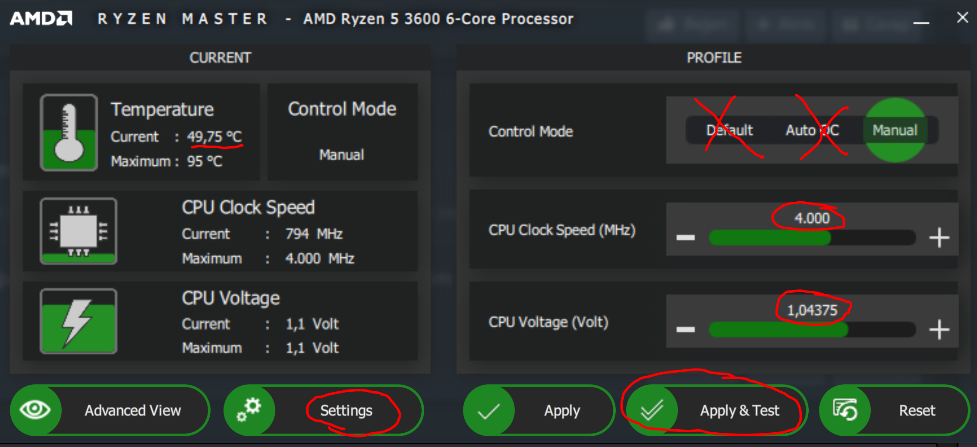
Task: Switch control mode to Auto OC
Action: click(812, 130)
